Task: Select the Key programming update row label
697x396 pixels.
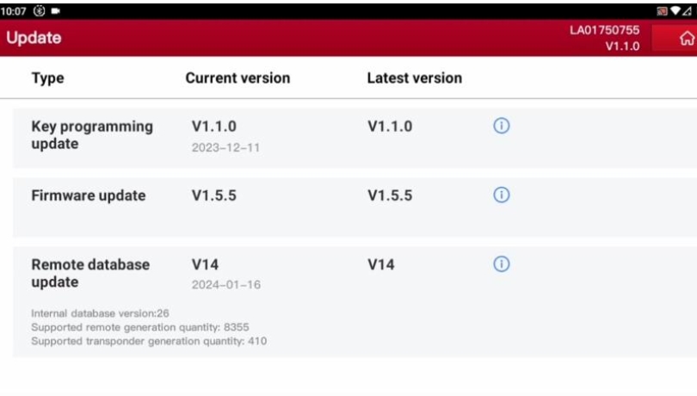Action: 92,135
